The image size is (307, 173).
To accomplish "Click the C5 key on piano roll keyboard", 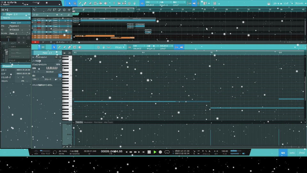I will (67, 60).
